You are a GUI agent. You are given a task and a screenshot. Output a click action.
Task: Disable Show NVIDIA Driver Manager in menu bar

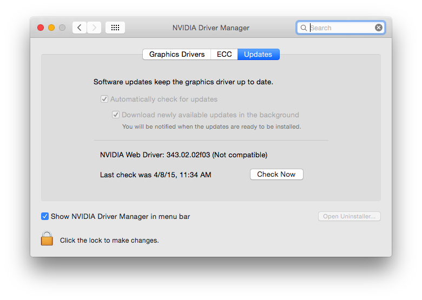point(45,216)
